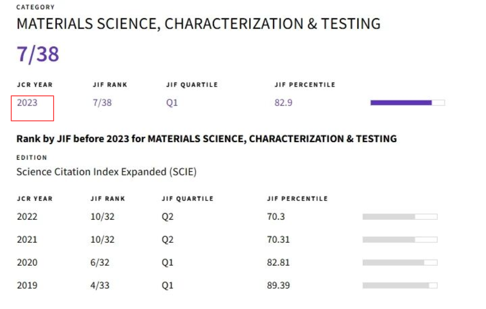This screenshot has width=486, height=309.
Task: Click the 10/32 rank for 2022
Action: [103, 217]
